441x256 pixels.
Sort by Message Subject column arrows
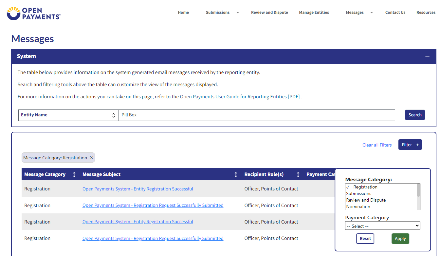pos(236,174)
